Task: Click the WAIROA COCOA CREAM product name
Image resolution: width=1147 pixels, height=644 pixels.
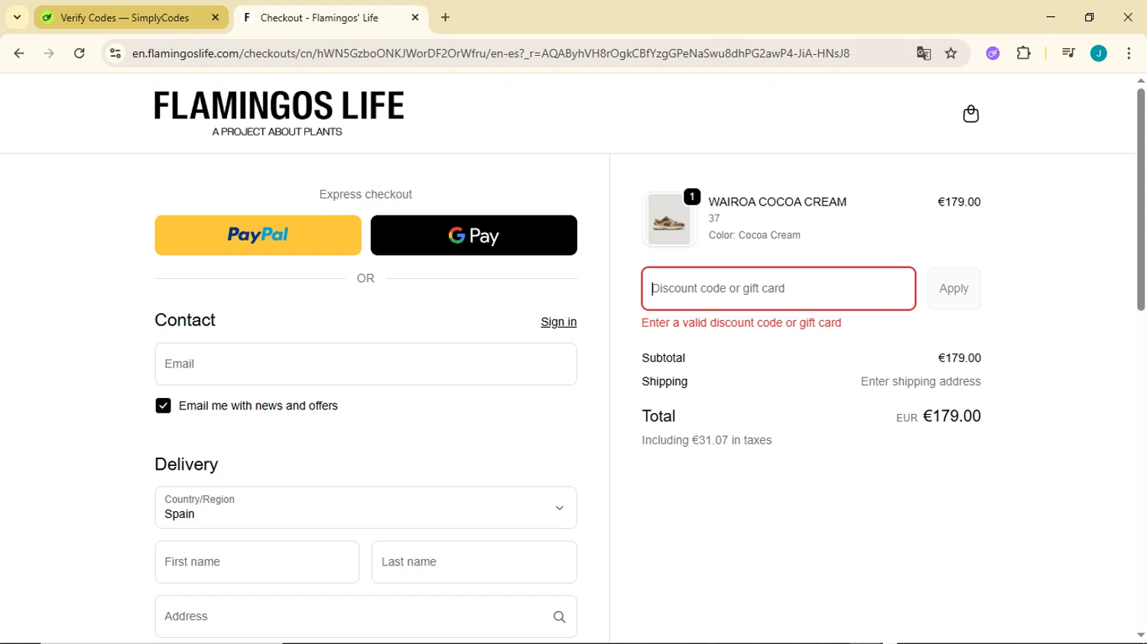Action: click(x=777, y=202)
